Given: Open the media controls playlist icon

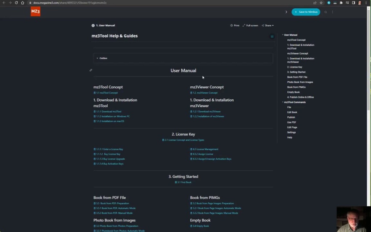Looking at the screenshot, I should tap(347, 3).
